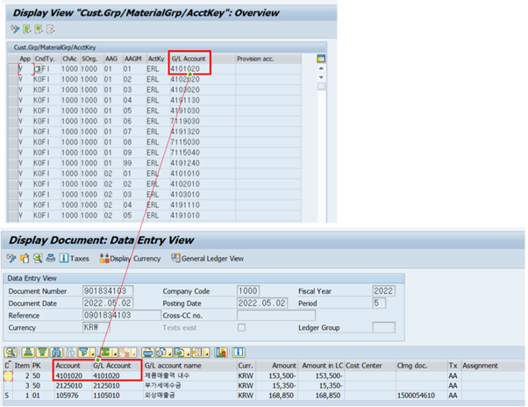Click Find Next icon in line item toolbar

(70, 353)
